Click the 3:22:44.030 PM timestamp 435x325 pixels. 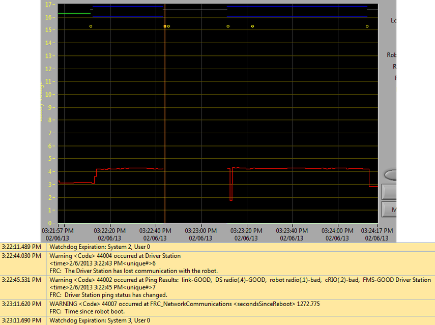22,256
